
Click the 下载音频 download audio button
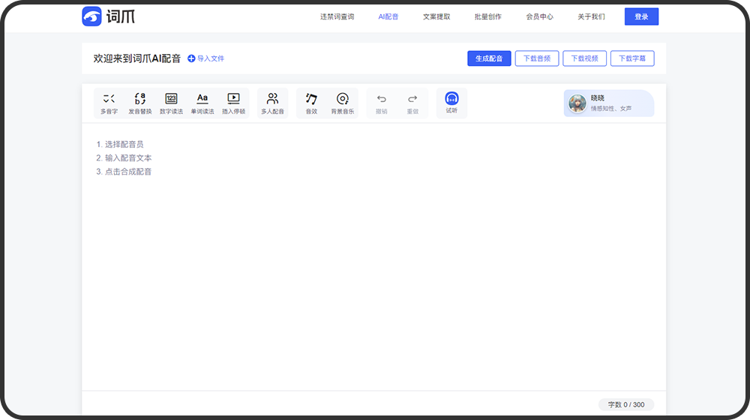tap(536, 58)
